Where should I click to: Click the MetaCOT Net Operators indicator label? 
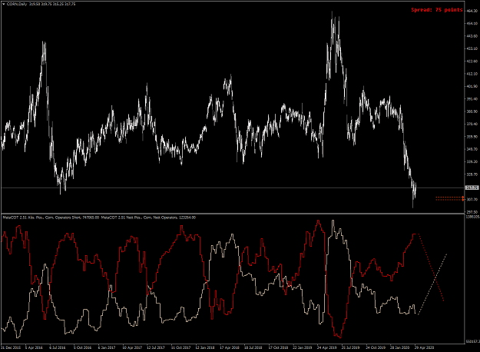tap(148, 218)
